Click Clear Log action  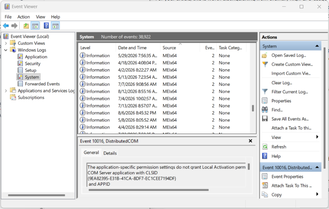tap(282, 83)
